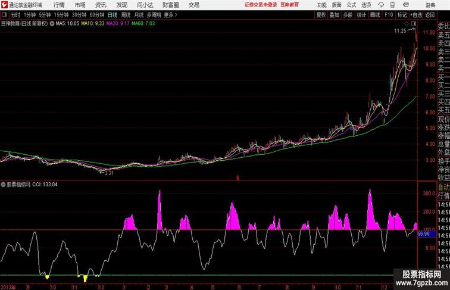Switch to the 30分钟 period tab

click(x=79, y=15)
